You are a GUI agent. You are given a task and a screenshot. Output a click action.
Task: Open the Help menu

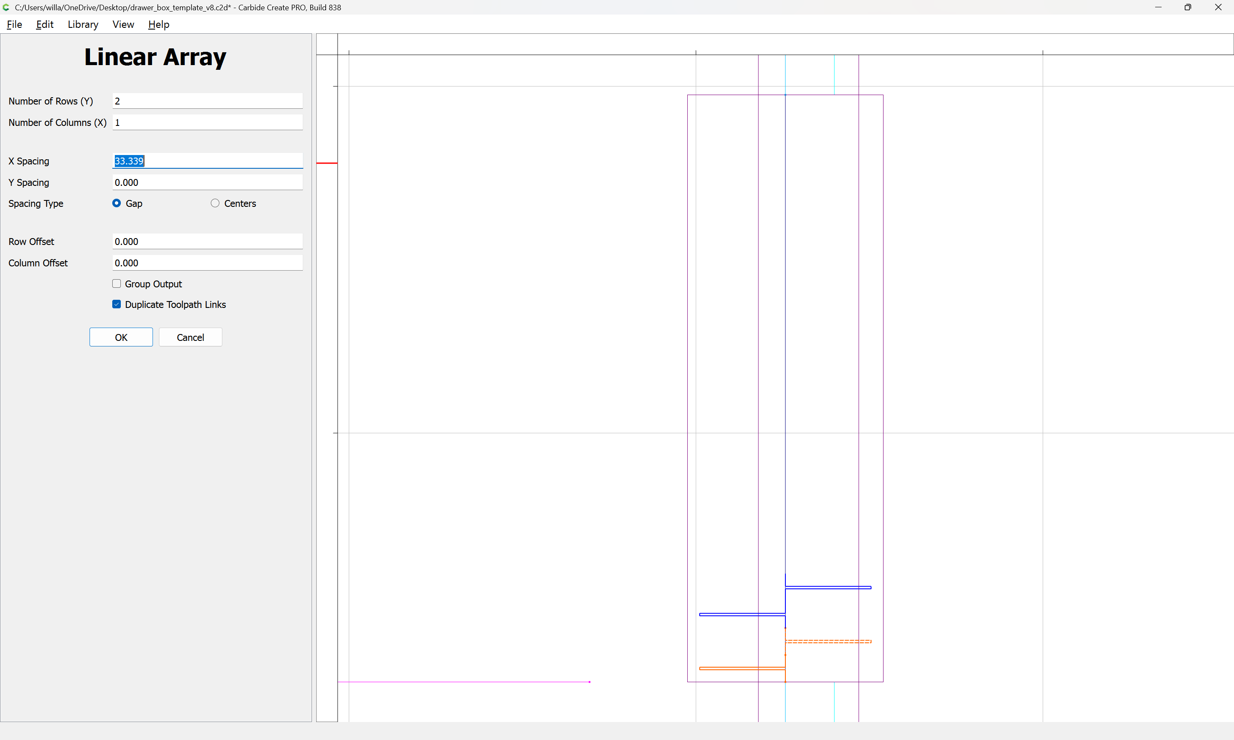[159, 24]
